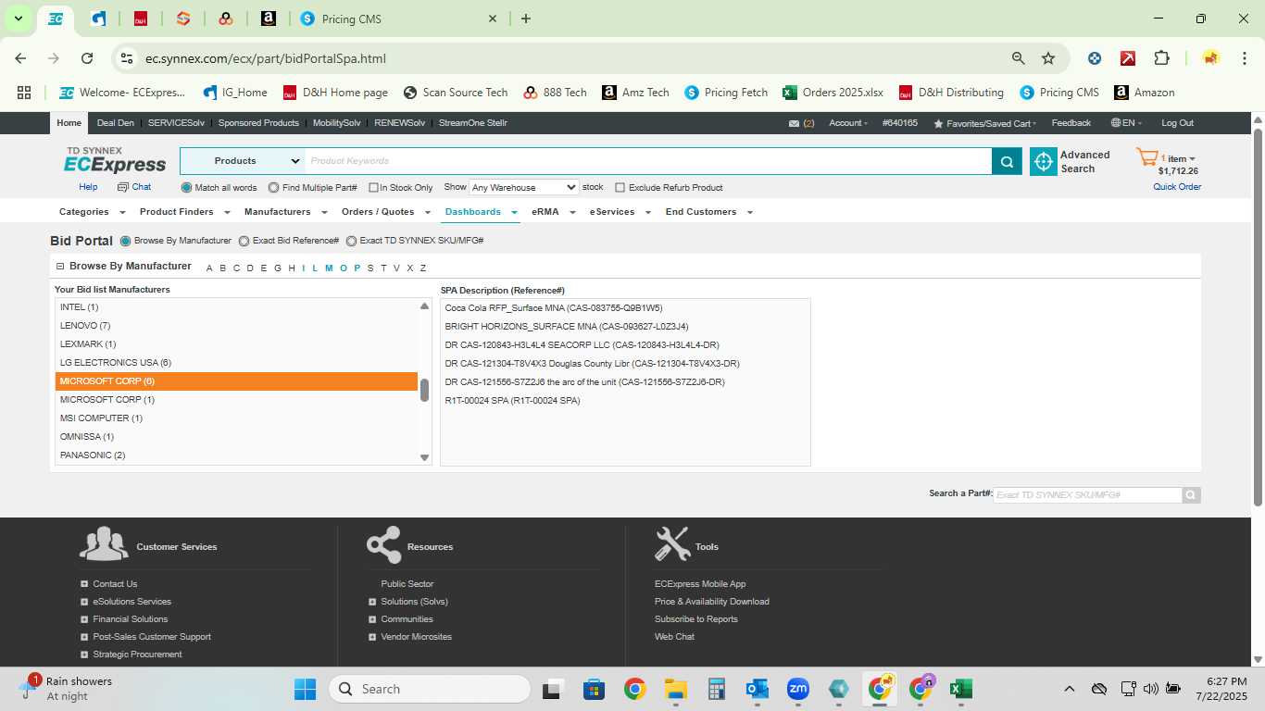Viewport: 1265px width, 711px height.
Task: Select Find Multiple Part# radio button
Action: point(273,187)
